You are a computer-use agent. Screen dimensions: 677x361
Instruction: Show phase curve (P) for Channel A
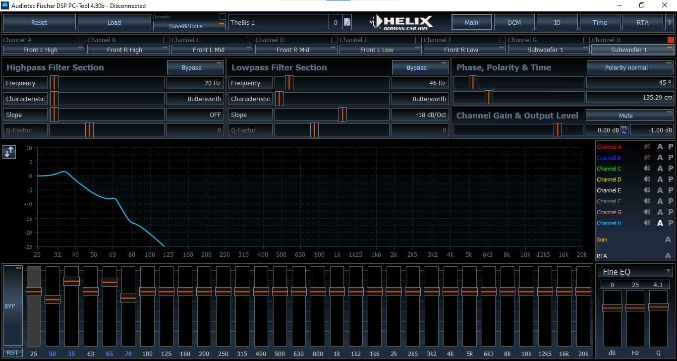point(671,147)
